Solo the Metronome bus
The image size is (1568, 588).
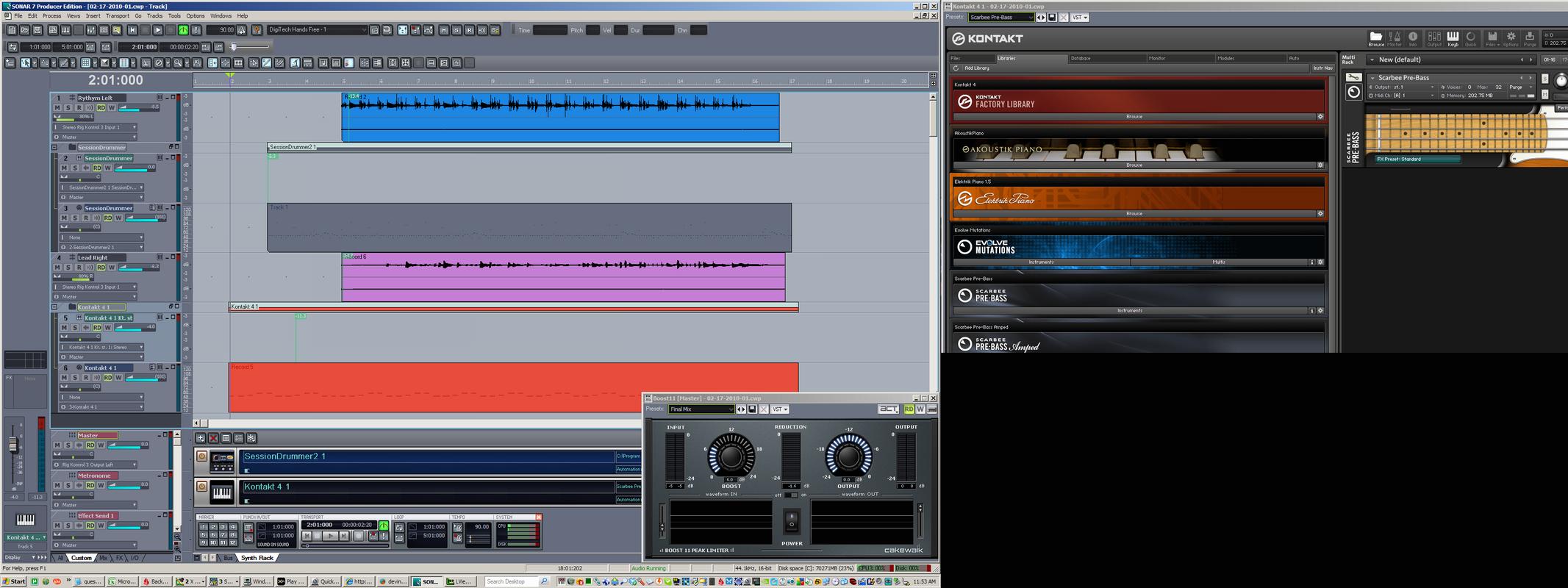pos(68,486)
